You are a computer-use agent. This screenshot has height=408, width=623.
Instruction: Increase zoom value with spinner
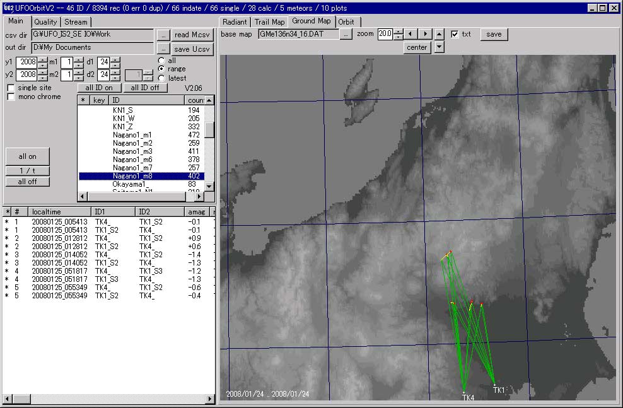coord(398,32)
